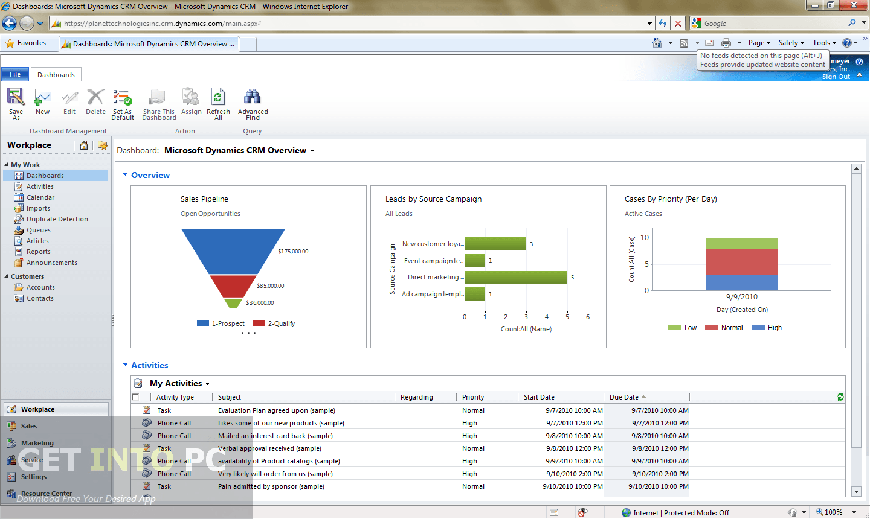Click green Low legend swatch
Viewport: 870px width, 519px height.
coord(674,328)
